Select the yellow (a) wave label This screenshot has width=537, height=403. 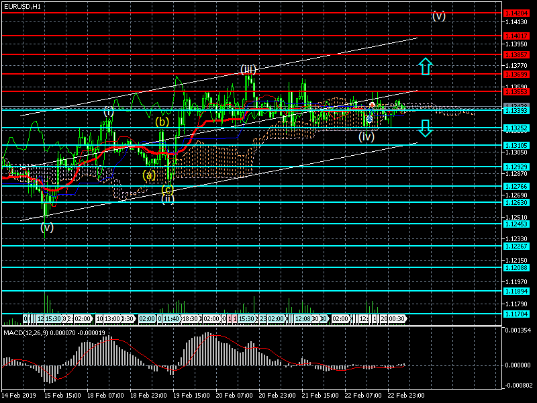click(149, 175)
